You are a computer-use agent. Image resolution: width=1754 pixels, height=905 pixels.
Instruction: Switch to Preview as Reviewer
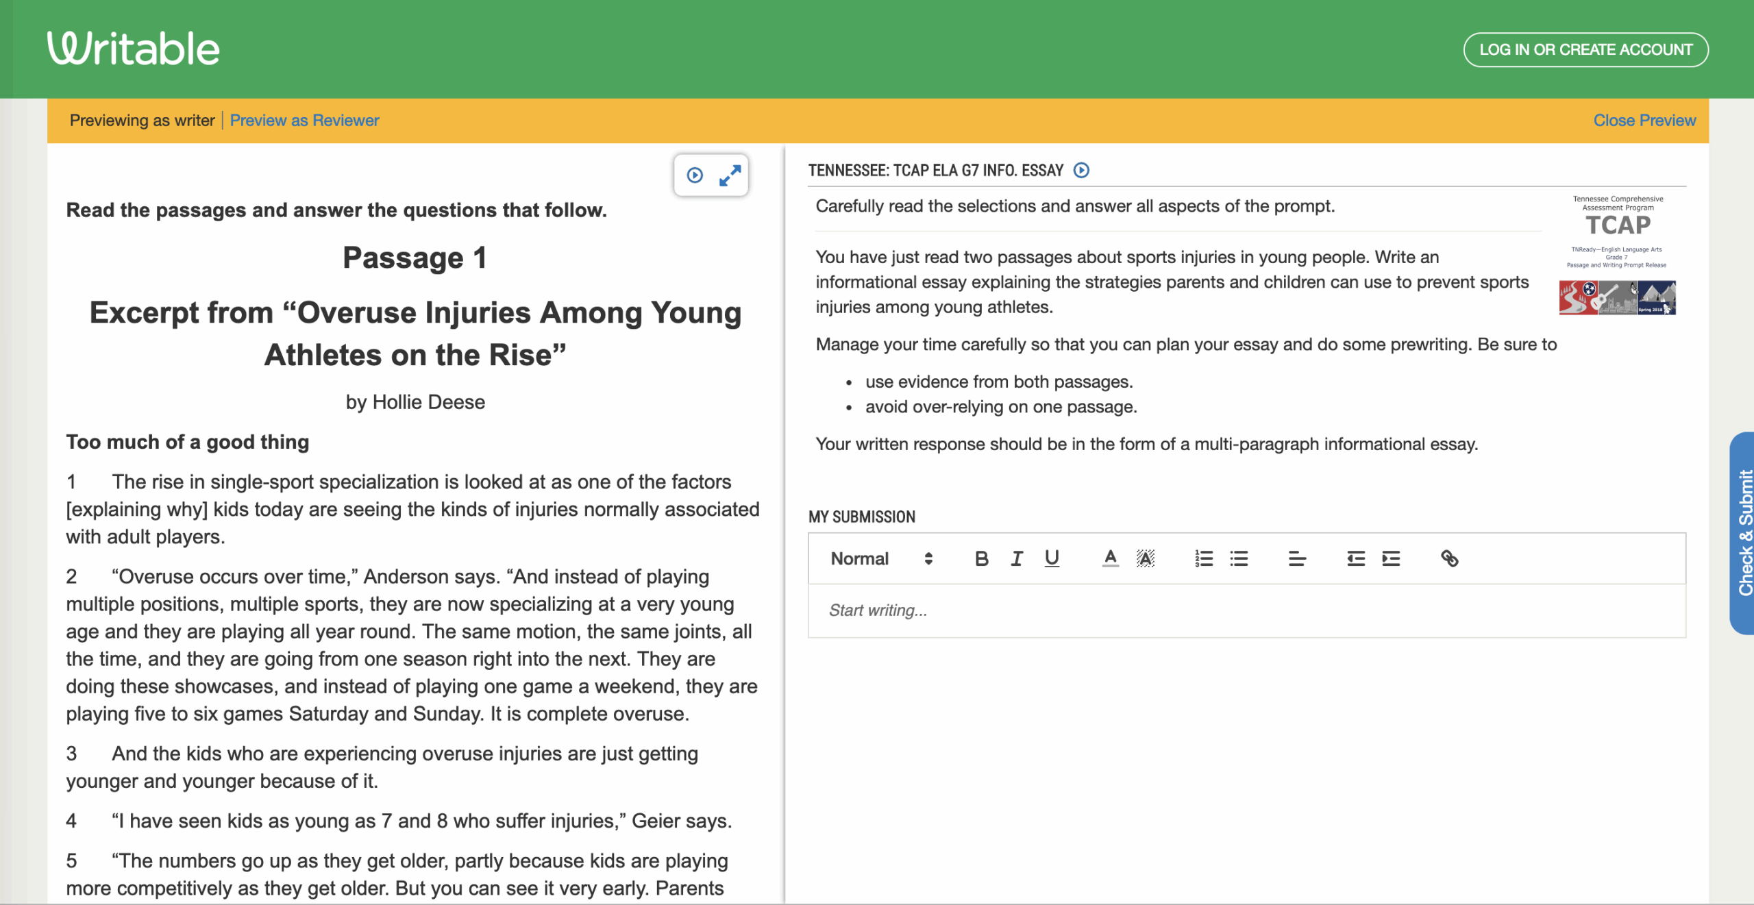tap(305, 120)
